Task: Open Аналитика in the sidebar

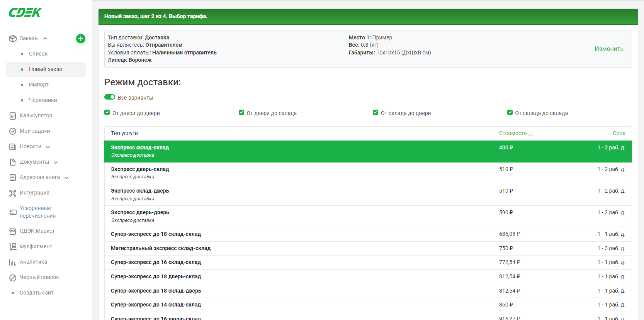Action: coord(33,262)
